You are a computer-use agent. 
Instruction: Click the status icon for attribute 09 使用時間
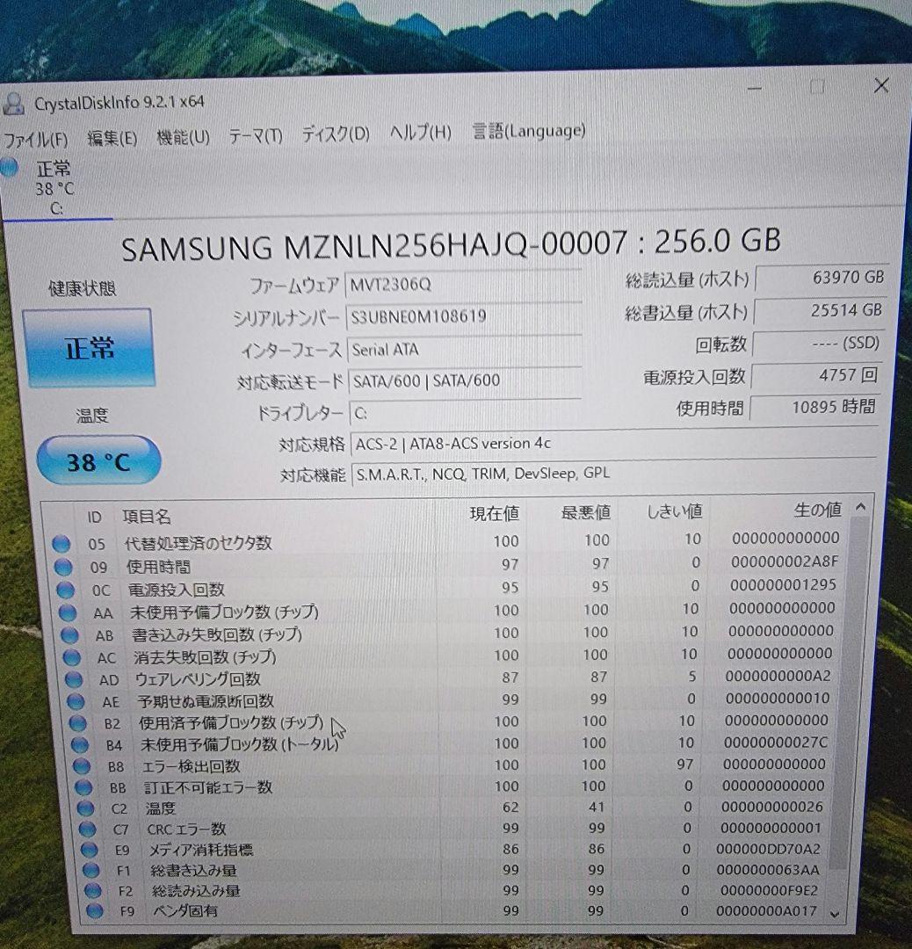click(63, 567)
